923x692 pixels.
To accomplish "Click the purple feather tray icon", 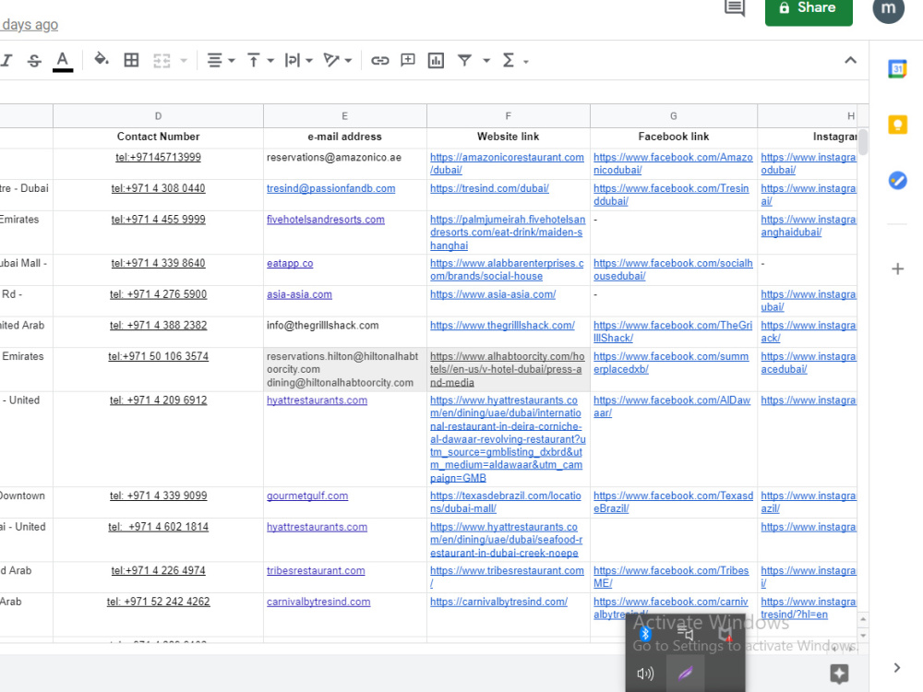I will (x=685, y=673).
